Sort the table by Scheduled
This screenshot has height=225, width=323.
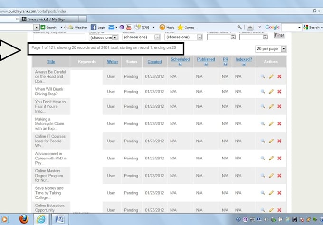point(180,59)
